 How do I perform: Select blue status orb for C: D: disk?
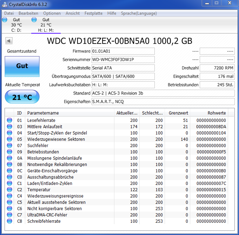pos(5,20)
